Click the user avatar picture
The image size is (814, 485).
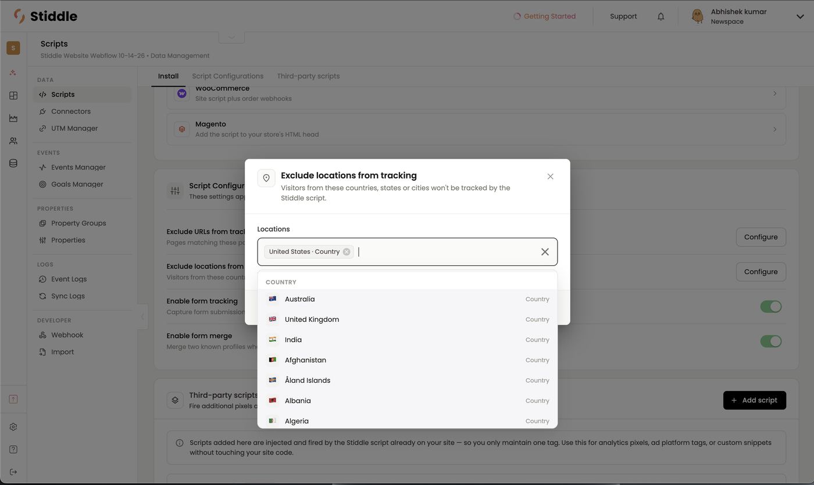coord(698,16)
